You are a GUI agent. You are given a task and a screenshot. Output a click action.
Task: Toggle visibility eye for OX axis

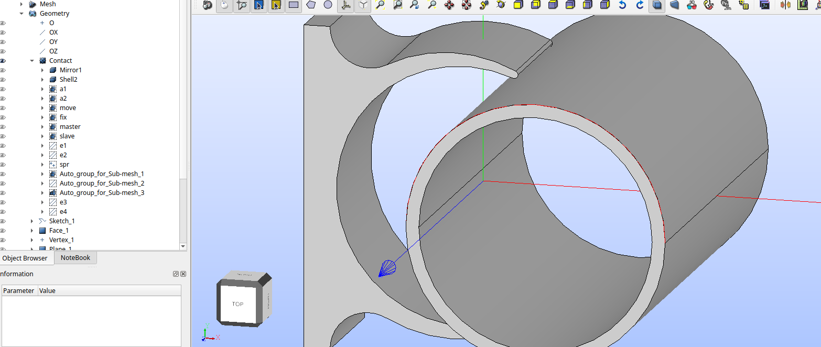point(3,32)
